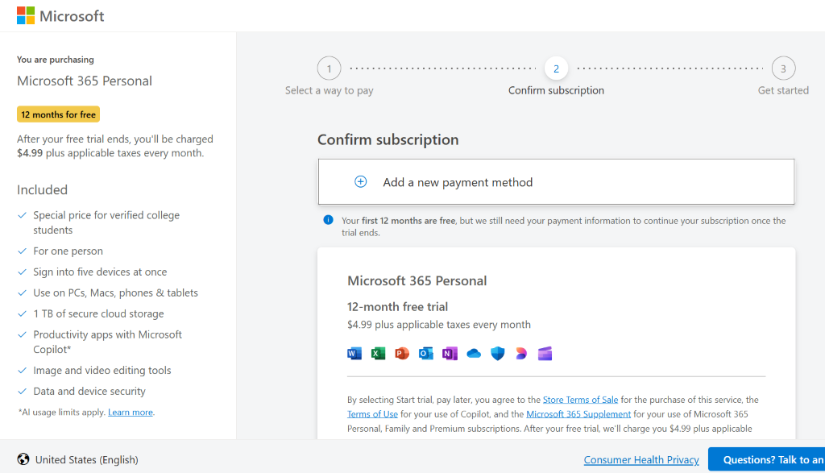Screen dimensions: 825x473
Task: Change the United States (English) region
Action: pos(78,460)
